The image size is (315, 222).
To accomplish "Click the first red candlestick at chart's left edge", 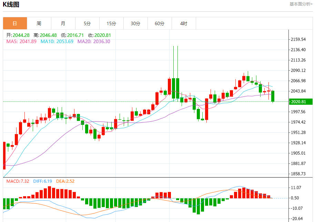I will point(4,155).
